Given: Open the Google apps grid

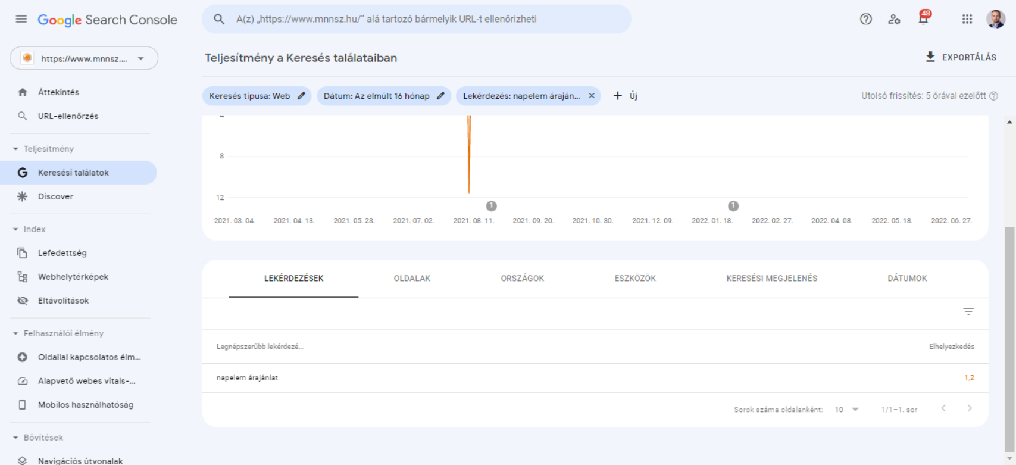Looking at the screenshot, I should pyautogui.click(x=967, y=19).
